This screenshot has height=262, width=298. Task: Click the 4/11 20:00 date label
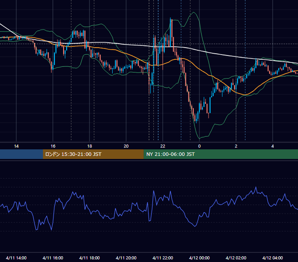126,258
